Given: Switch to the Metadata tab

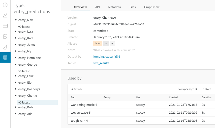Looking at the screenshot, I should pos(114,7).
